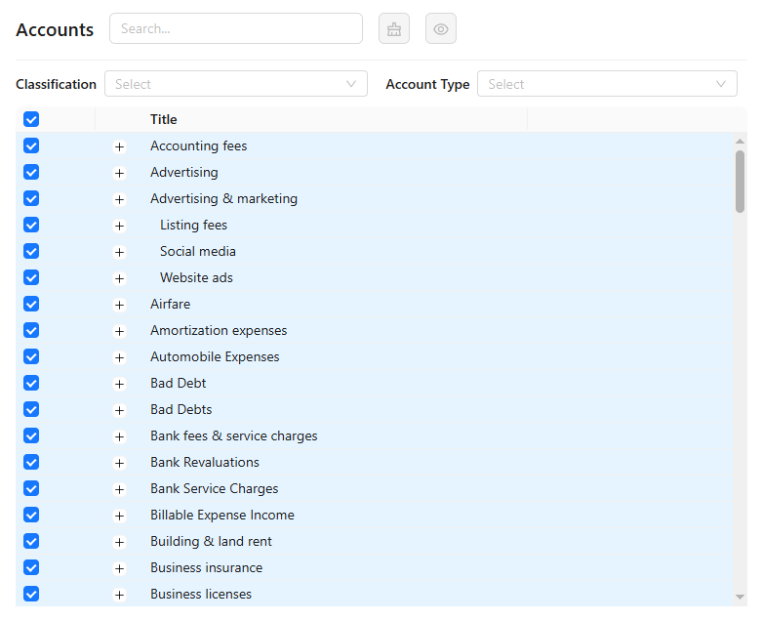The width and height of the screenshot is (762, 621).
Task: Click plus icon beside Bank Revaluations
Action: [119, 463]
